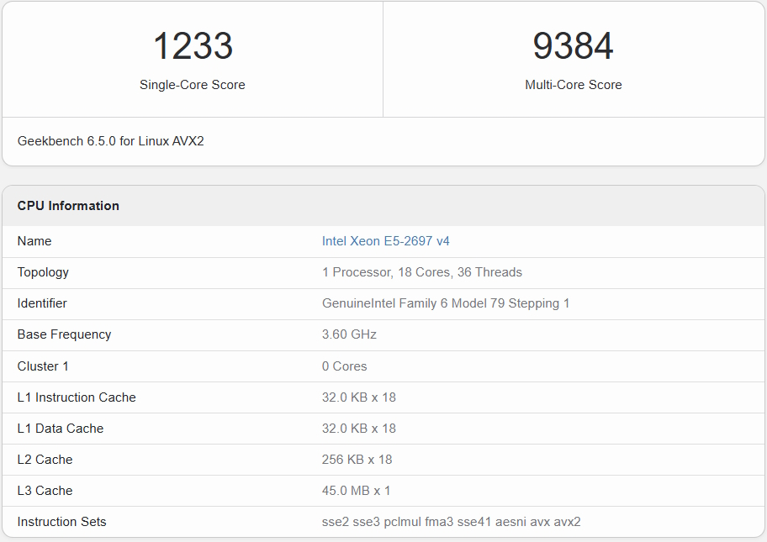Click the 1233 single-core score number
This screenshot has width=767, height=542.
(x=193, y=46)
